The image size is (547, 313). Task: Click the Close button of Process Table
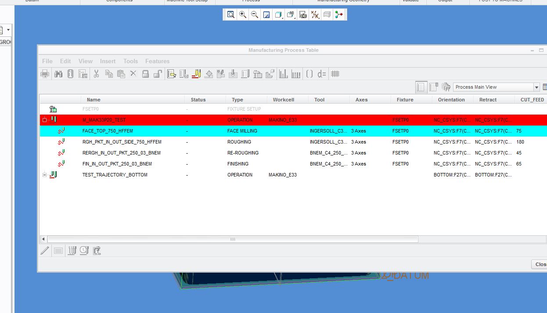pyautogui.click(x=540, y=264)
